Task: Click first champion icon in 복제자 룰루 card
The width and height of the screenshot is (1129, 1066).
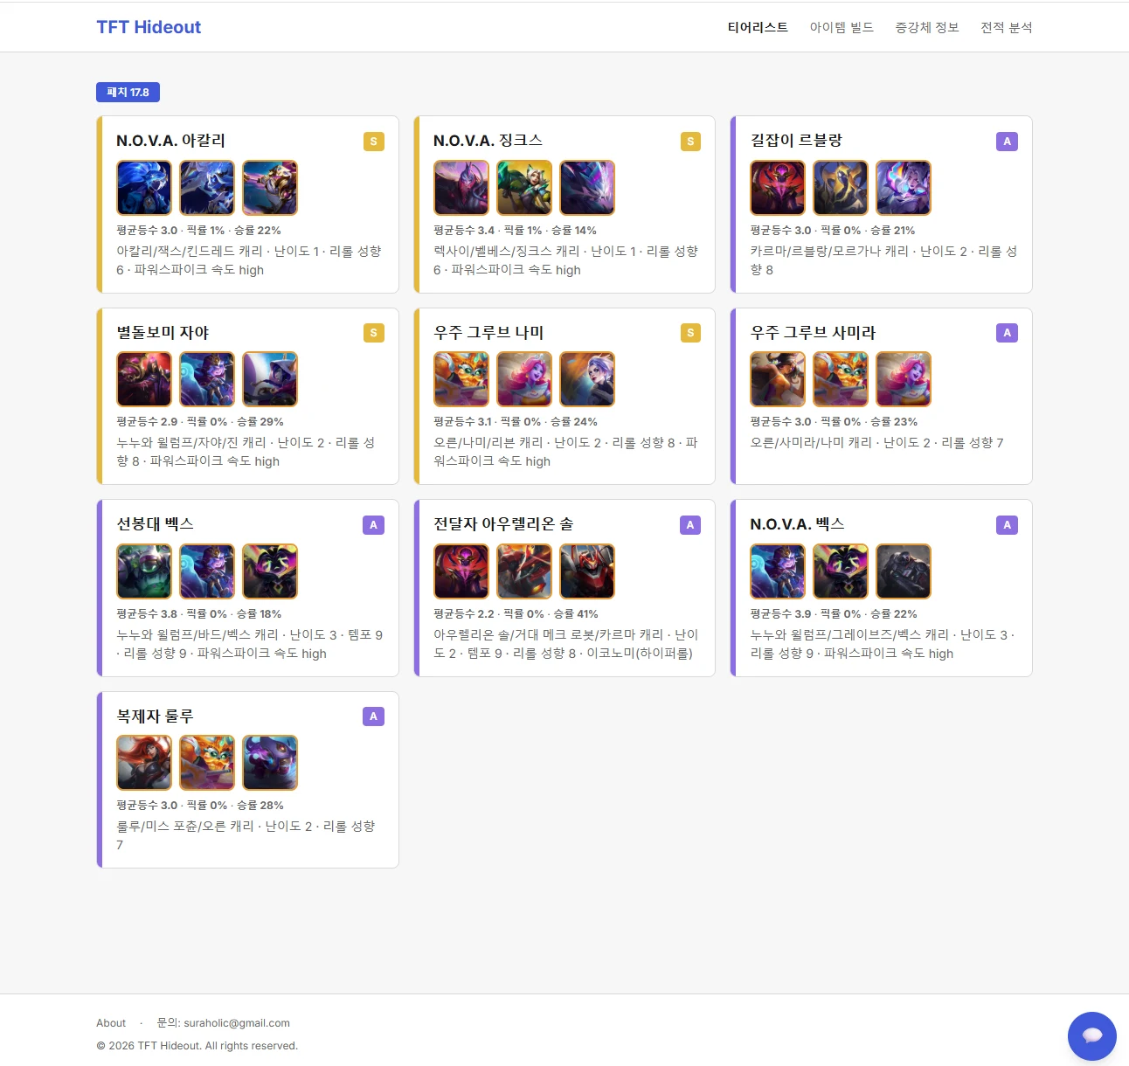Action: coord(144,763)
